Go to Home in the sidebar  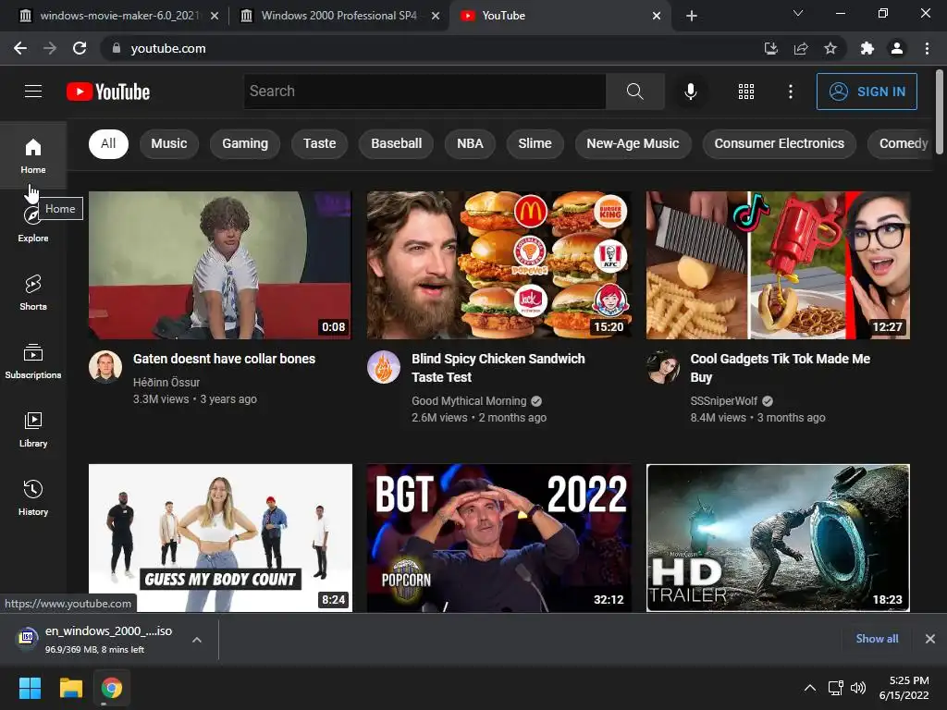[x=33, y=155]
